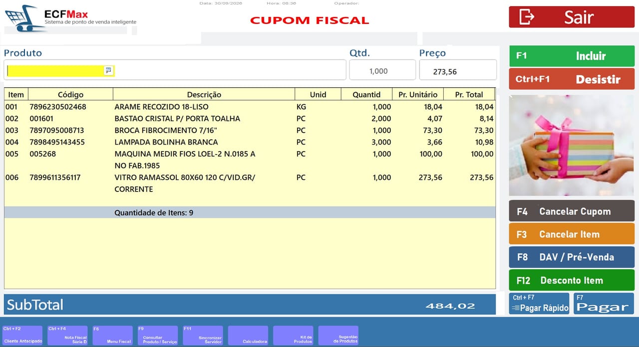Click the Unid column header
Viewport: 639px width, 347px height.
[x=318, y=94]
